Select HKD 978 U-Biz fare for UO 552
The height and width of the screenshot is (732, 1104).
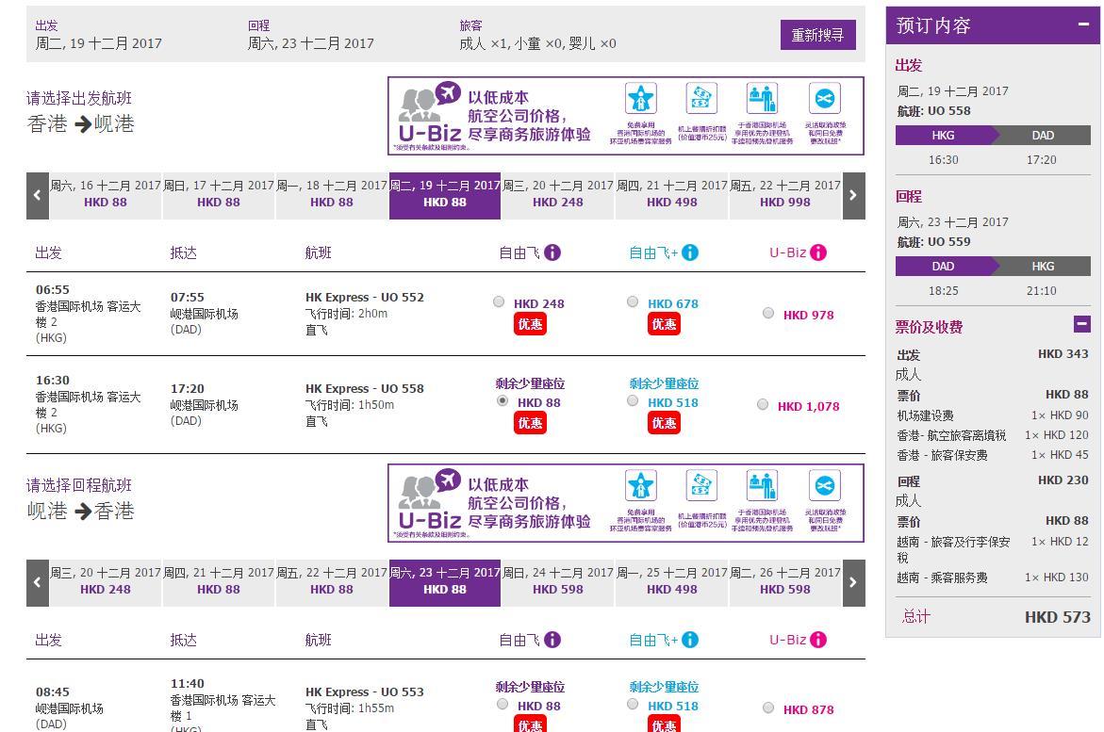[x=768, y=313]
